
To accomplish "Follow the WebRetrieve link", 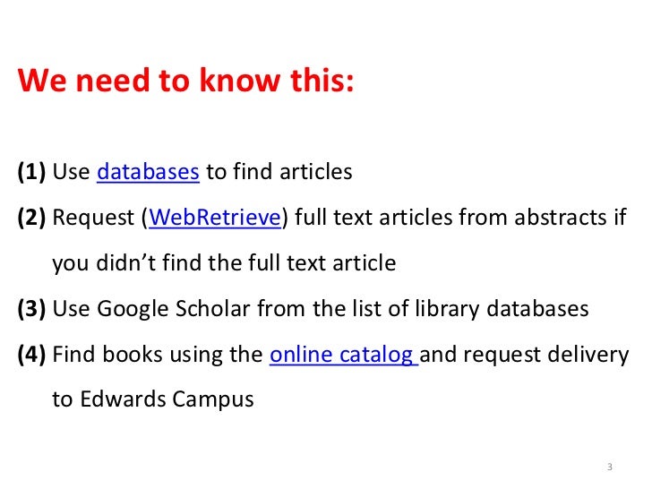I will pyautogui.click(x=215, y=218).
